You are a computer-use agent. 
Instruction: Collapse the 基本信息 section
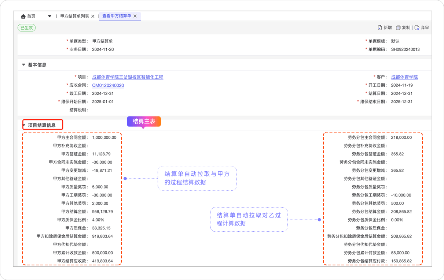click(x=24, y=65)
